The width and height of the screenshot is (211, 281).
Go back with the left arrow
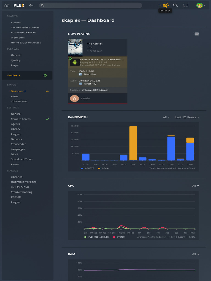click(31, 5)
